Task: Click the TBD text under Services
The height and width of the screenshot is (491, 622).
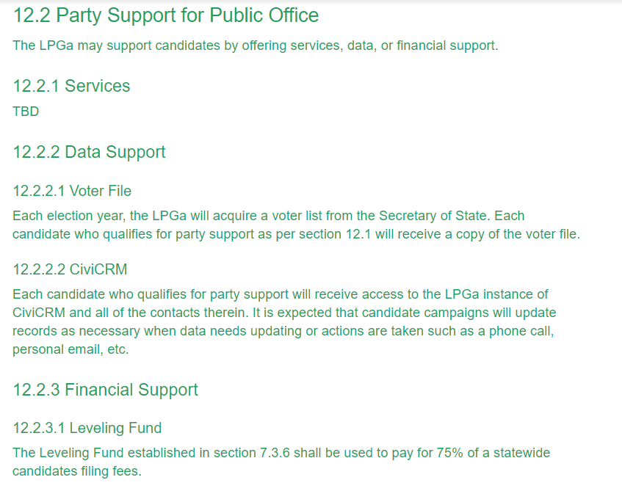Action: (x=26, y=112)
